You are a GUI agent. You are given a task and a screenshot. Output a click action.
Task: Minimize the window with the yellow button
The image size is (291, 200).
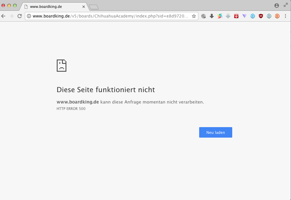coord(9,6)
